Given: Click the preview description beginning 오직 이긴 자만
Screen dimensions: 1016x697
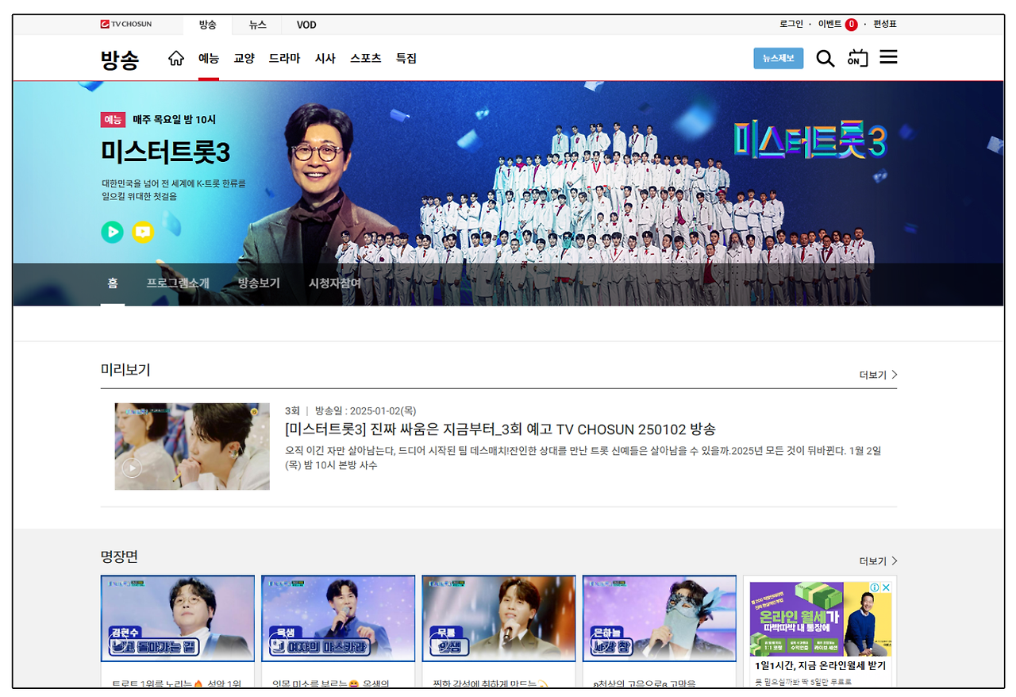Looking at the screenshot, I should (583, 458).
